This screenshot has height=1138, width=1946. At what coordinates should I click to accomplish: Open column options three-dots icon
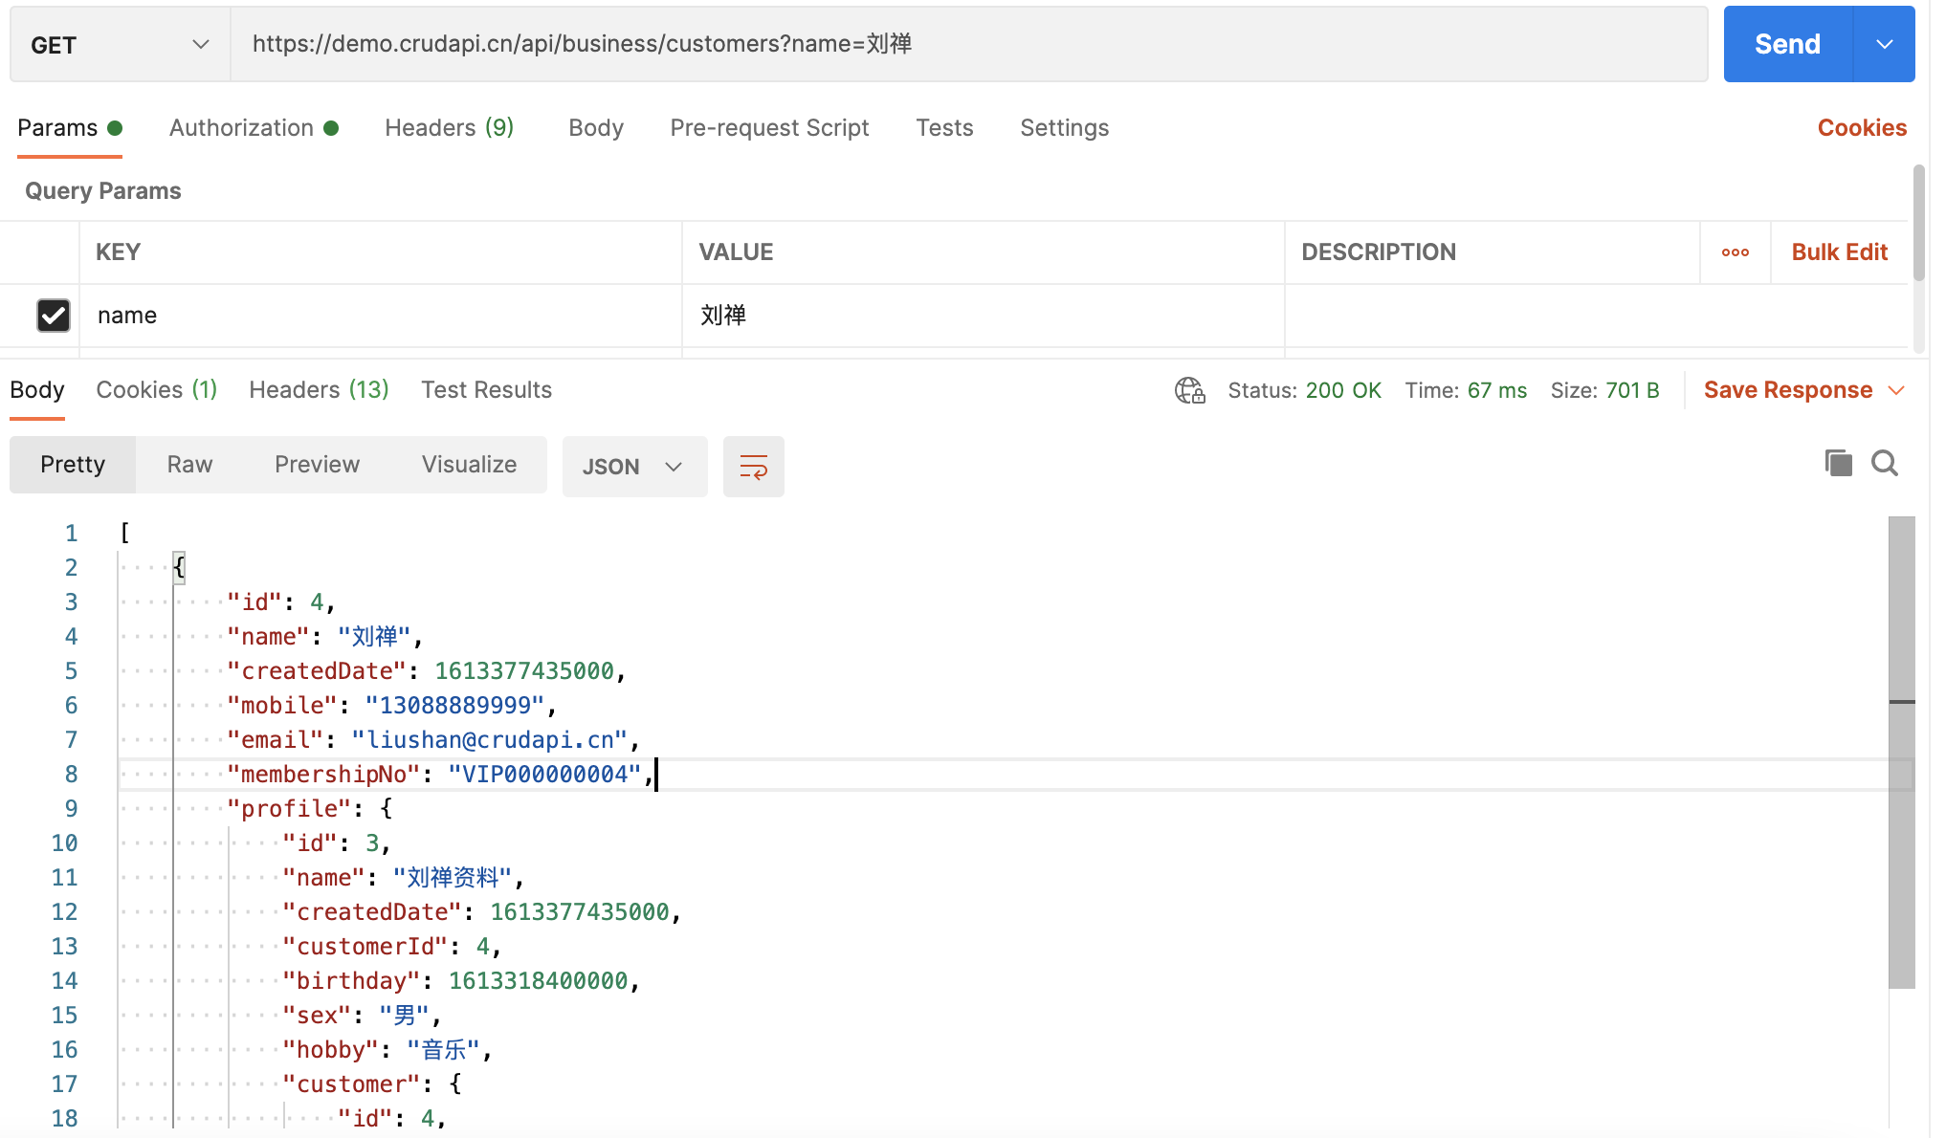click(x=1735, y=252)
